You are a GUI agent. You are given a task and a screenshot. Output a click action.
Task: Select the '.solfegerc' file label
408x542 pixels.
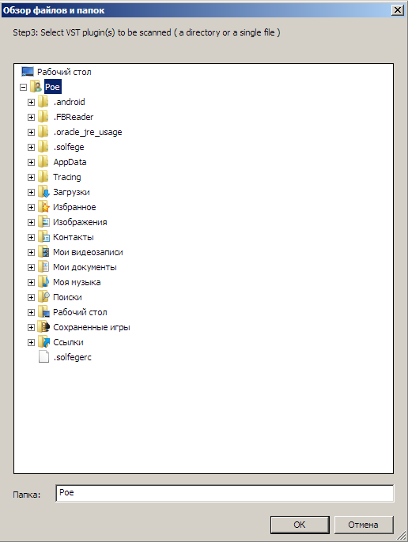click(72, 357)
